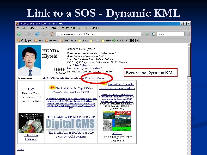Click the UMN WMS link
The width and height of the screenshot is (207, 155).
click(x=48, y=78)
